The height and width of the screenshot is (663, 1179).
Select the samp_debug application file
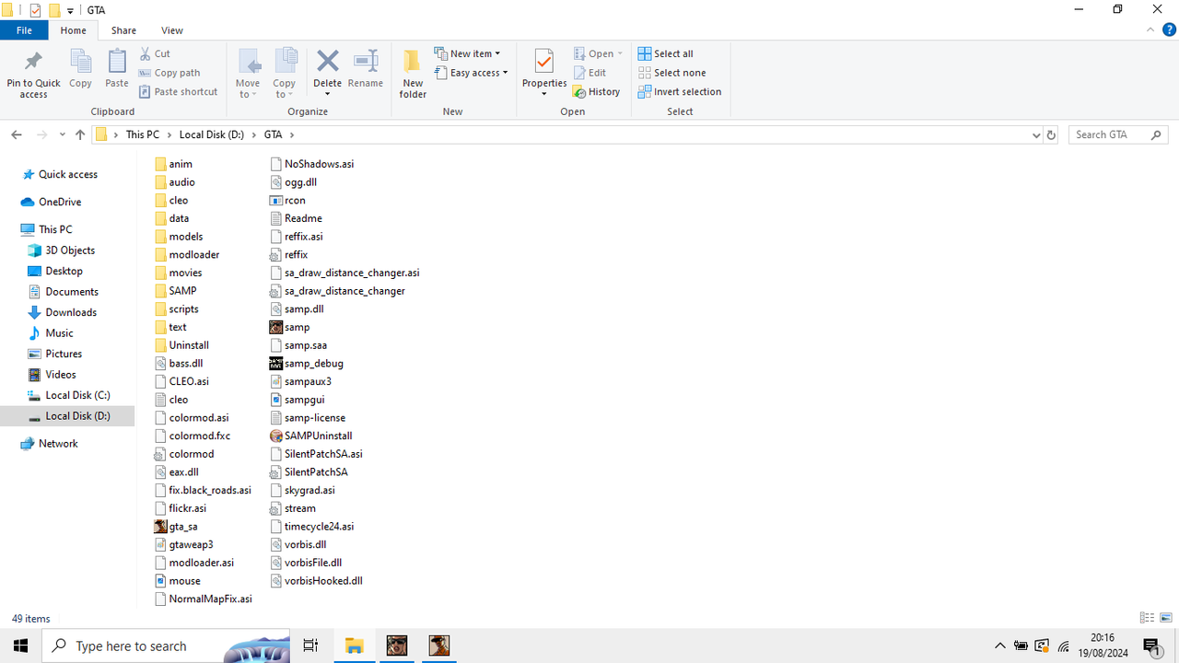pyautogui.click(x=306, y=364)
